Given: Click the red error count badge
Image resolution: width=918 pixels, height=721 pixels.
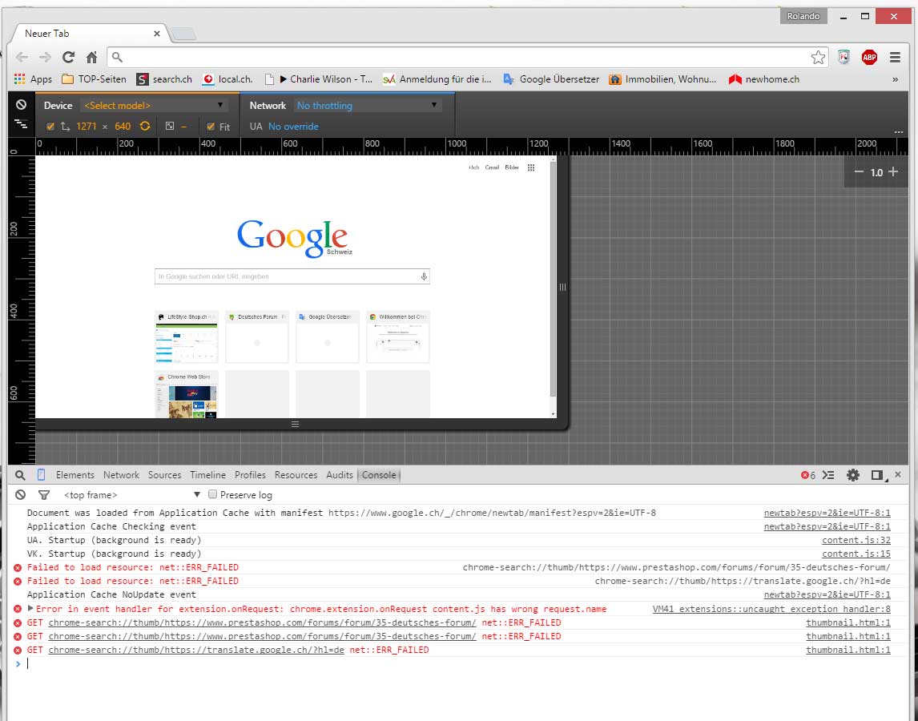Looking at the screenshot, I should point(808,475).
